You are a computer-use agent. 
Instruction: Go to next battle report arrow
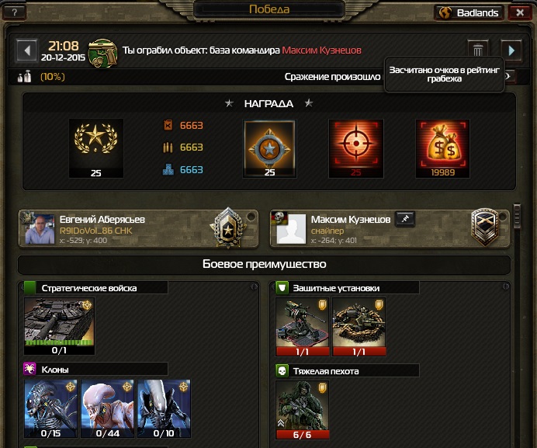pos(511,50)
